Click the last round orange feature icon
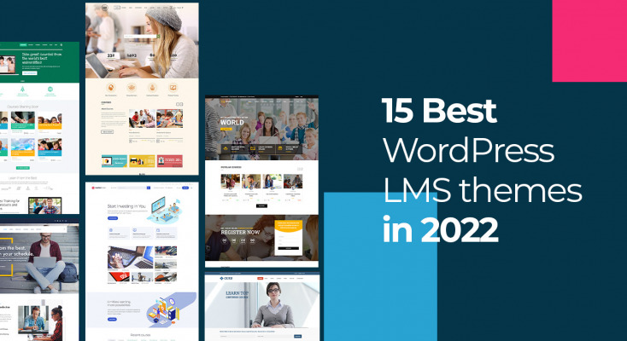This screenshot has height=341, width=627. click(x=173, y=87)
